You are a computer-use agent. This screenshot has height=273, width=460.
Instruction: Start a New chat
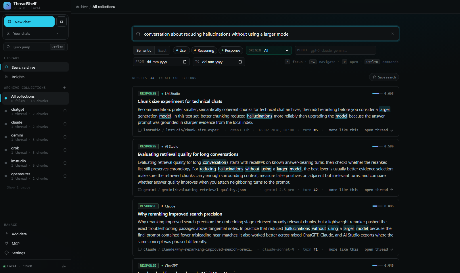tap(29, 22)
